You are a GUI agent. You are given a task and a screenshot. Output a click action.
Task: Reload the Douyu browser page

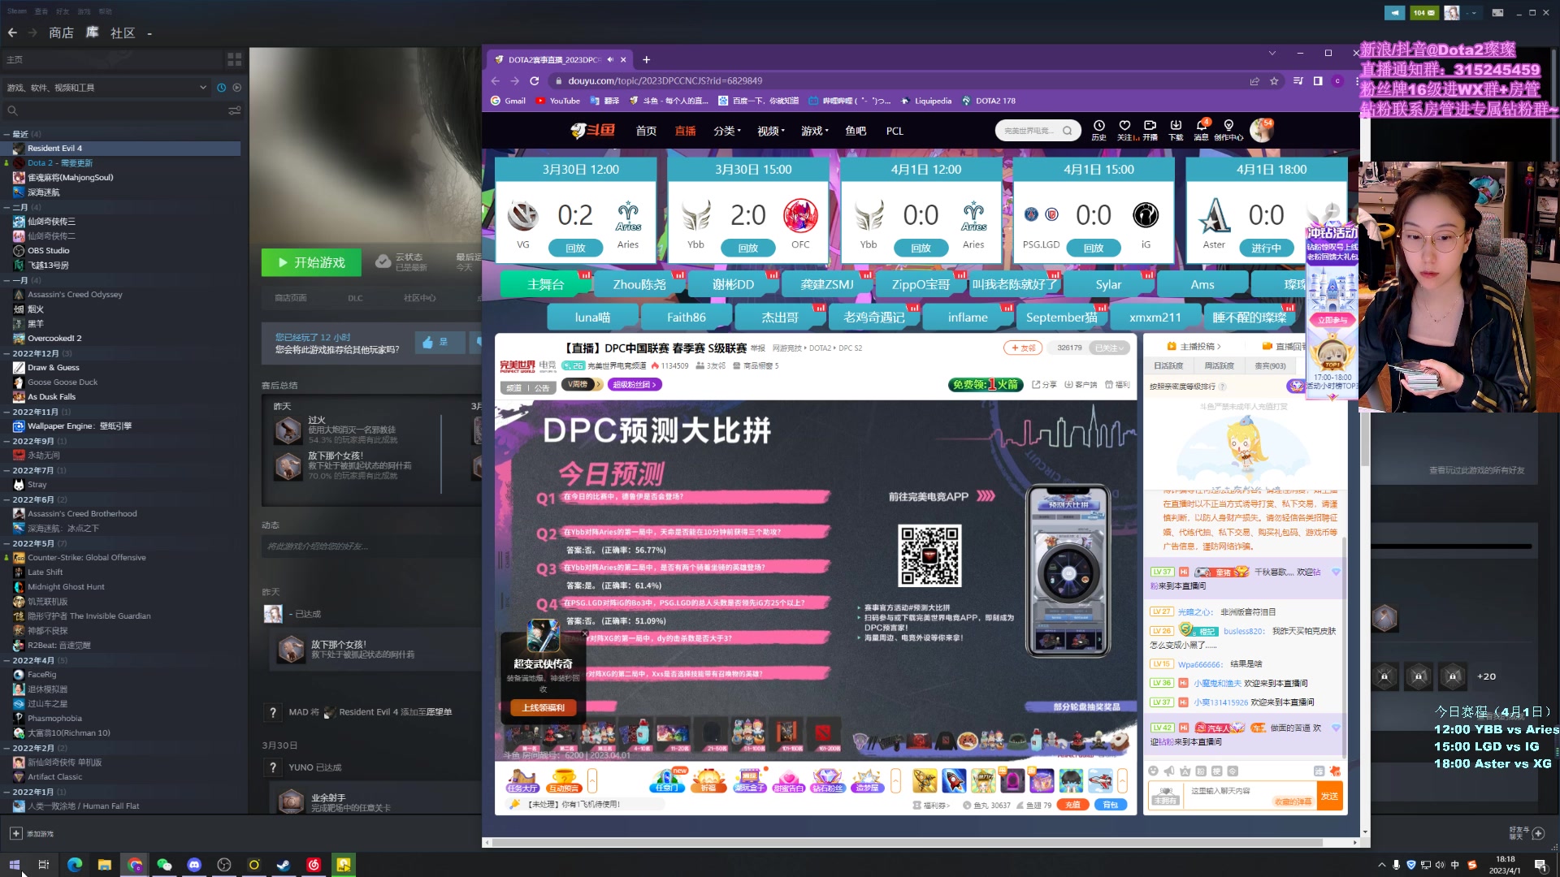(x=534, y=80)
